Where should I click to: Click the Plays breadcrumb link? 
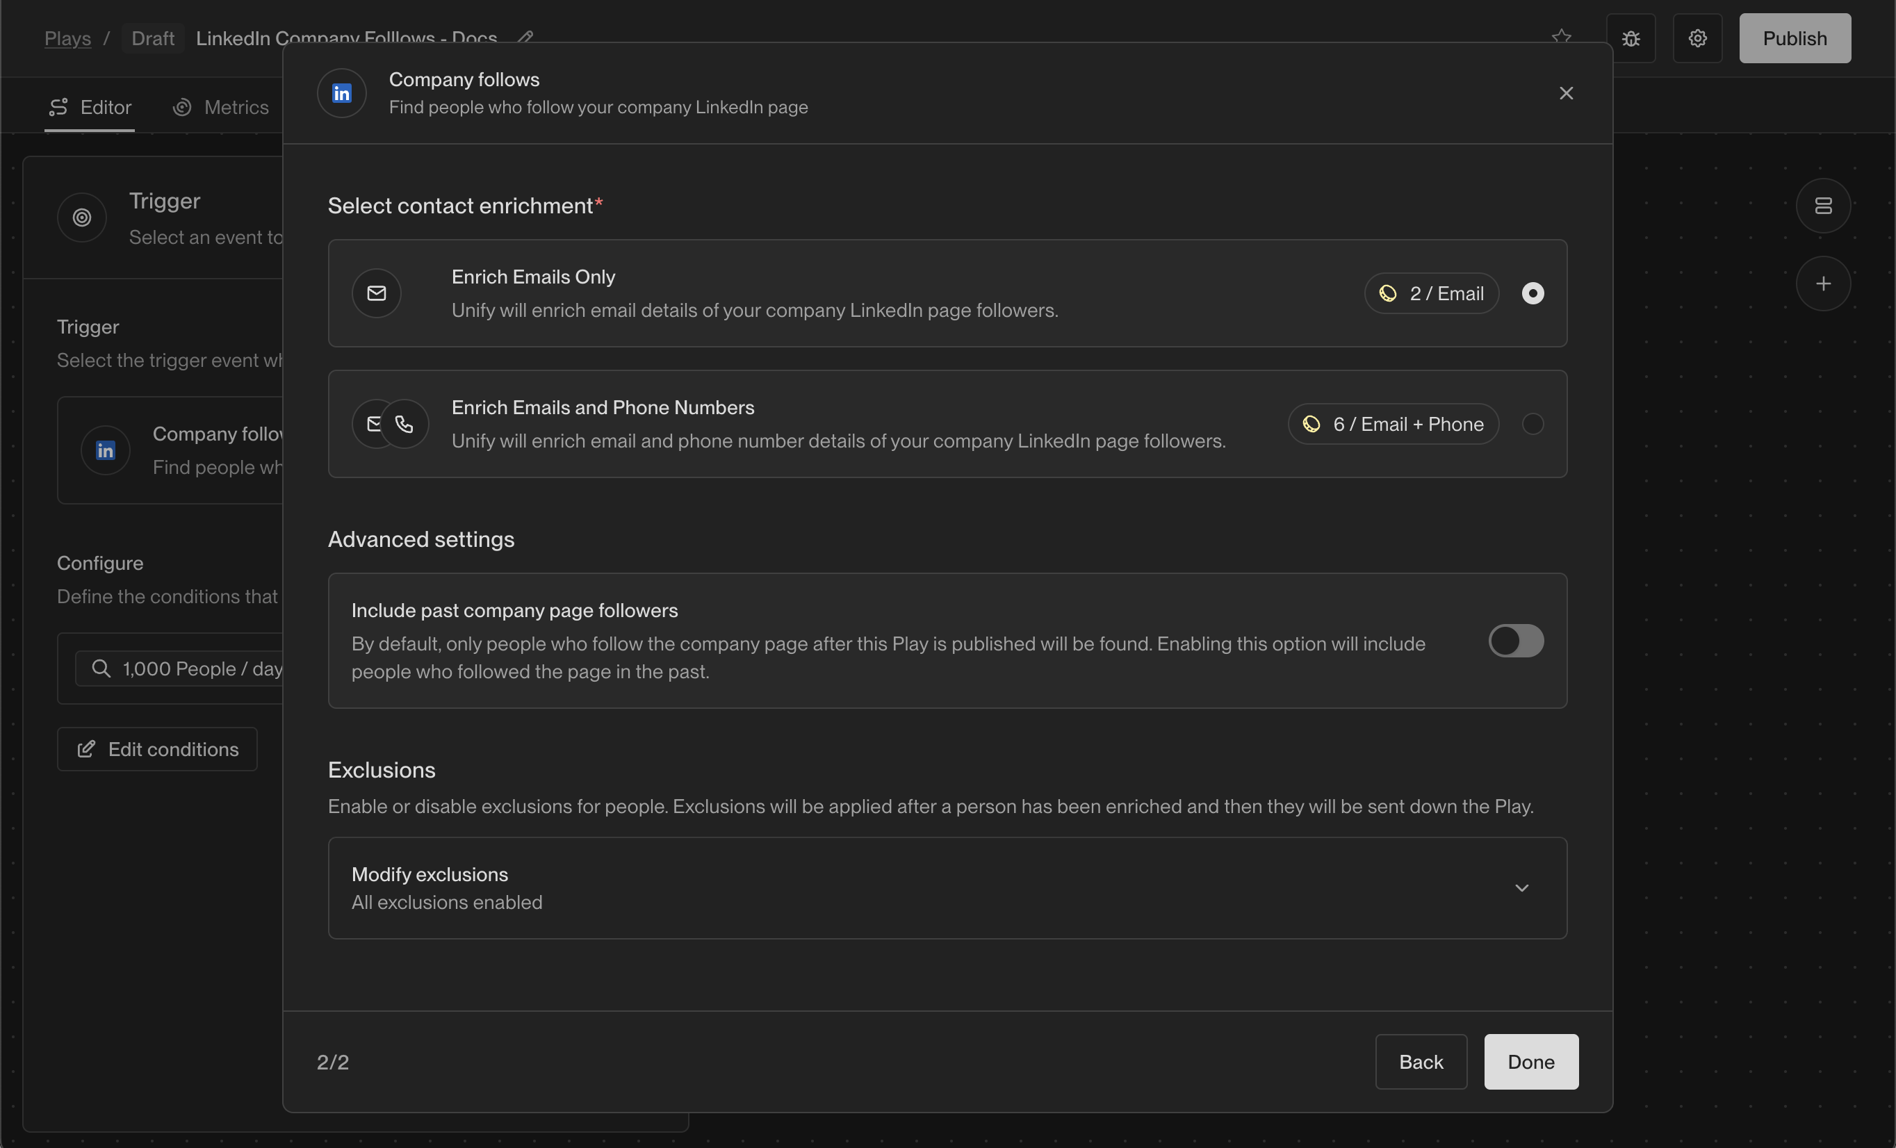coord(67,38)
